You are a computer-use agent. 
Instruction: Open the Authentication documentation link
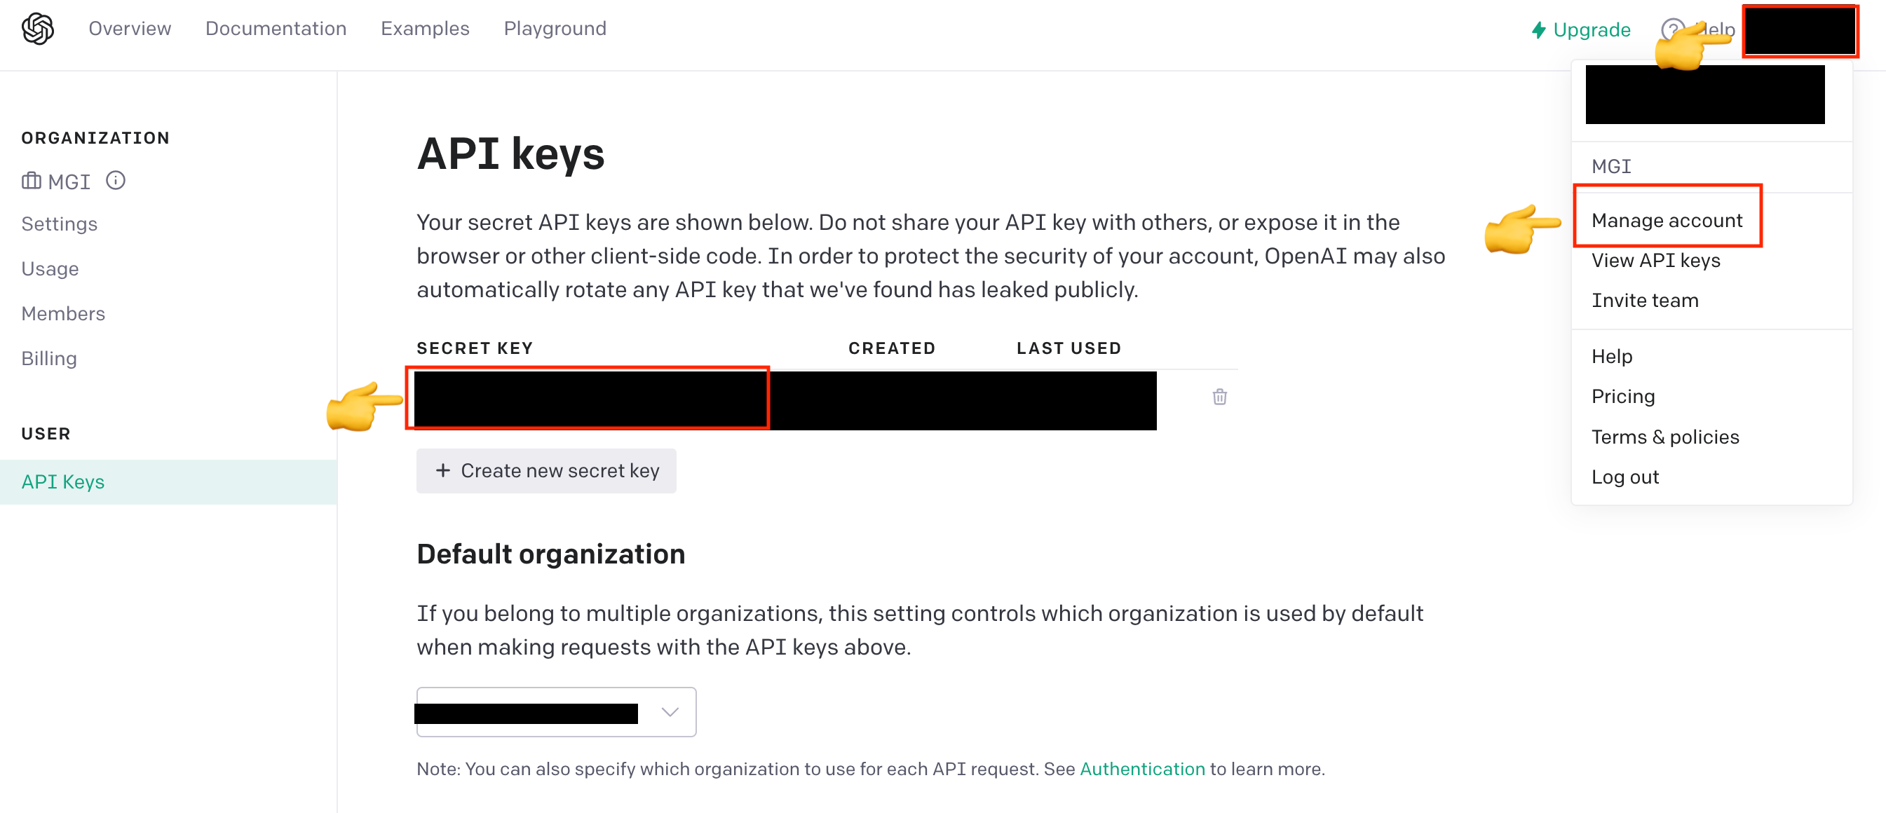pos(1141,768)
